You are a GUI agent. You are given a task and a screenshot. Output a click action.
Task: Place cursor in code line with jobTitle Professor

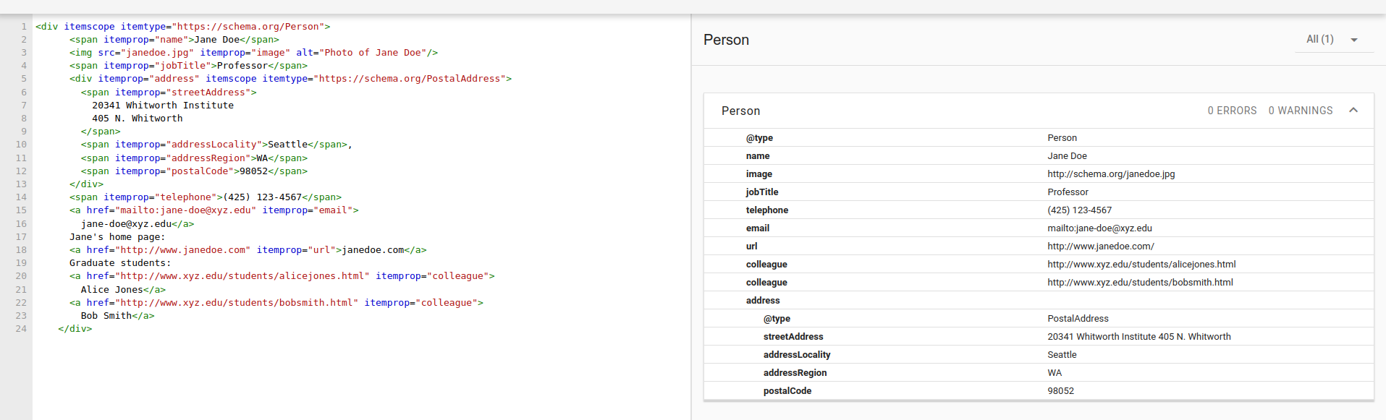click(188, 66)
